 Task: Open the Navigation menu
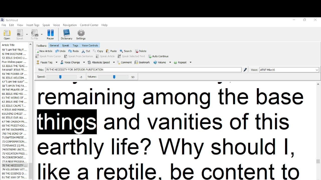point(70,25)
